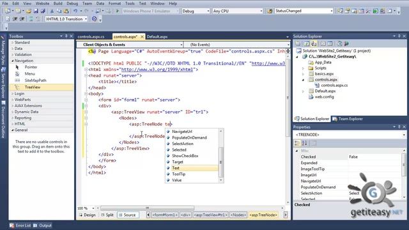Select the TreeView control in Toolbox
Viewport: 409px width, 230px height.
42,87
